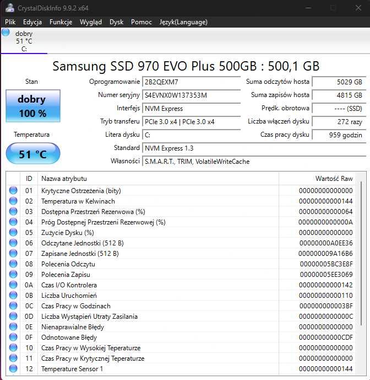The width and height of the screenshot is (370, 380).
Task: Select raw value 00000005EE3069
Action: click(326, 275)
